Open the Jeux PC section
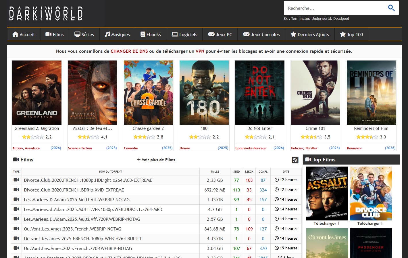The width and height of the screenshot is (408, 258). [220, 34]
